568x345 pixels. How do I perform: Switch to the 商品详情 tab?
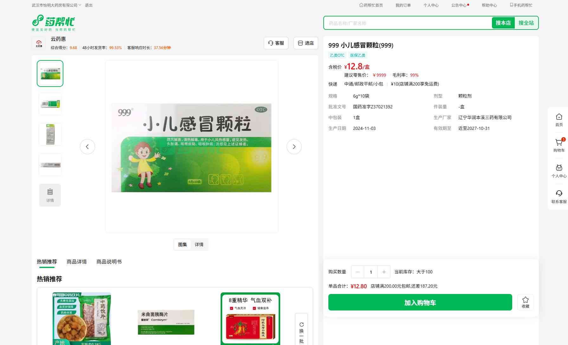(x=76, y=262)
